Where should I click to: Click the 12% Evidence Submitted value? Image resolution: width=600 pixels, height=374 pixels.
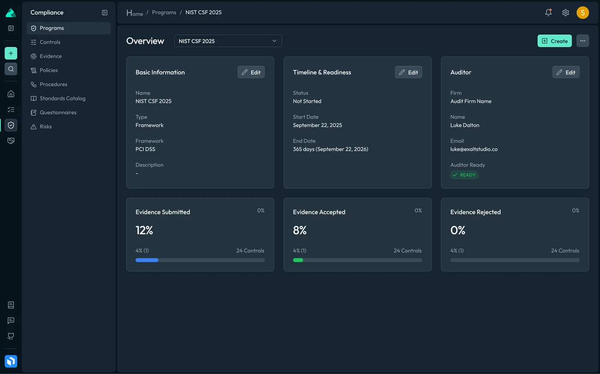click(x=144, y=230)
